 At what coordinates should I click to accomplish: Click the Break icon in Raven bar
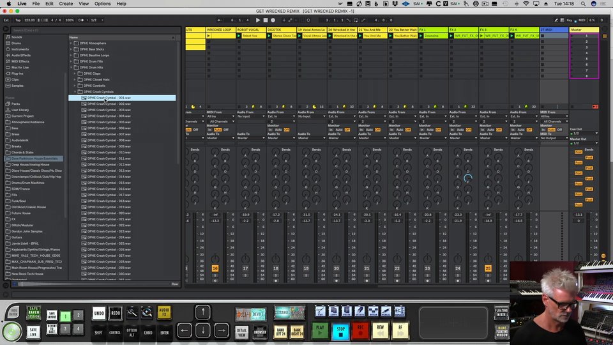click(x=373, y=312)
